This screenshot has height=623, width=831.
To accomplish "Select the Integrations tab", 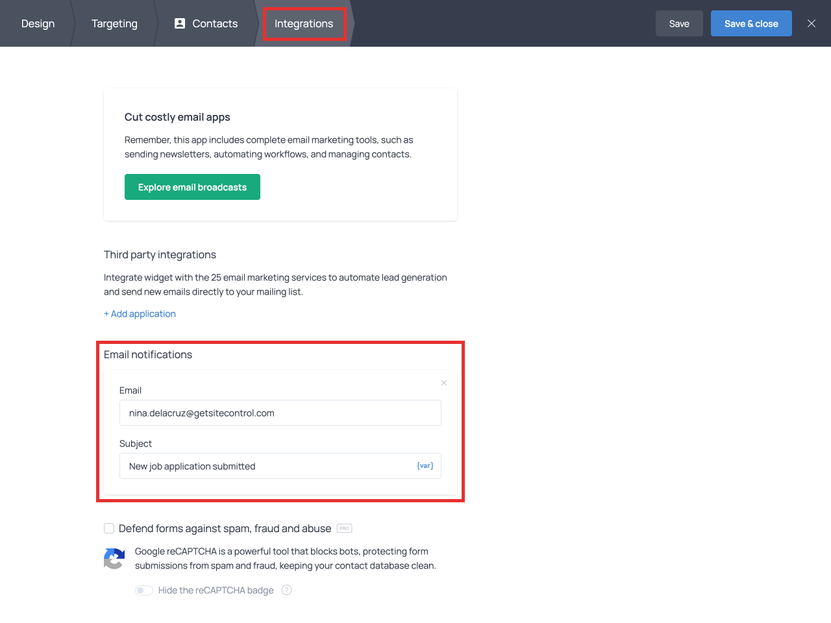I will 304,23.
